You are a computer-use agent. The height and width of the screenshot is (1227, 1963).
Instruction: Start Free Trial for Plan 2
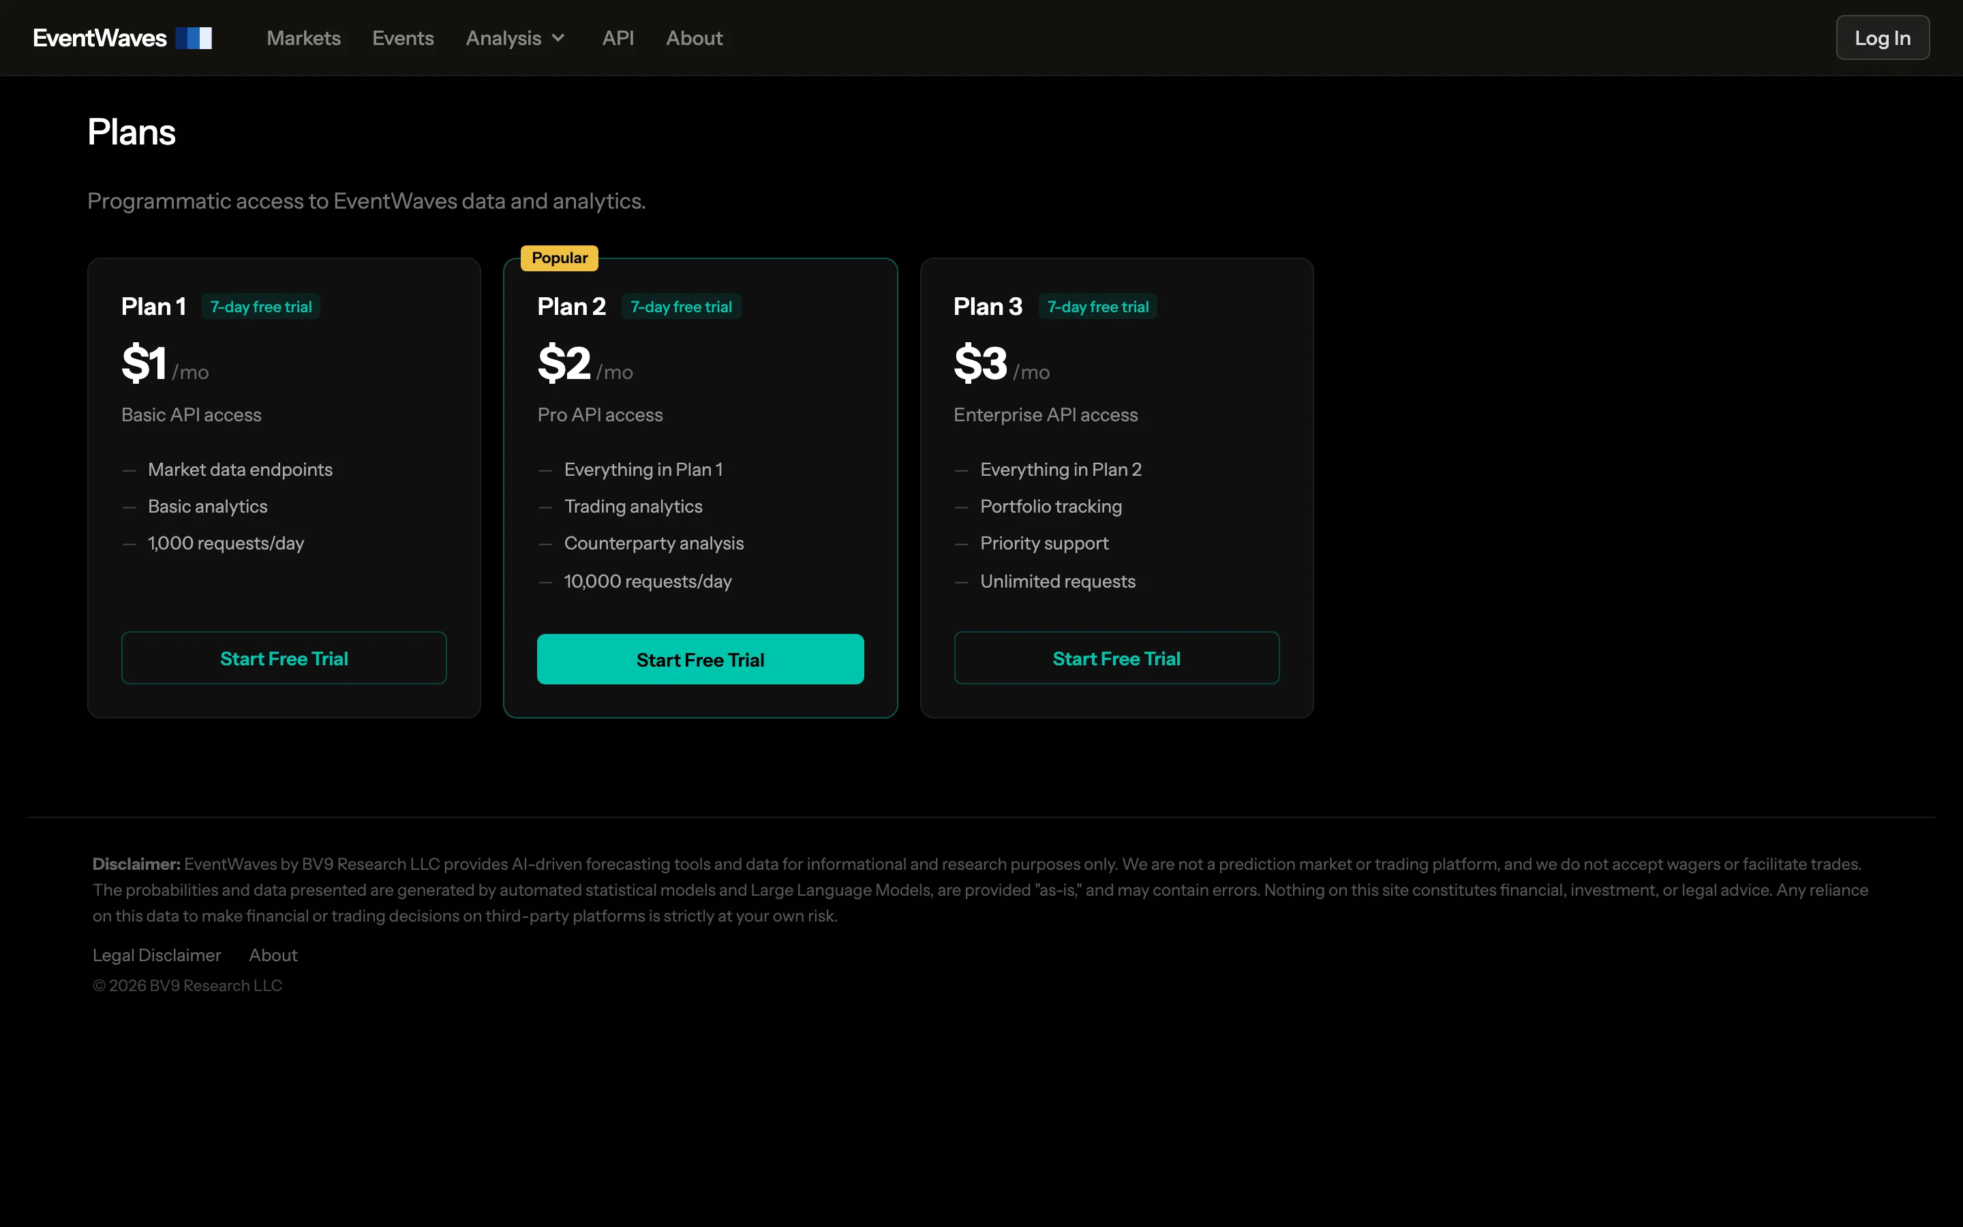[701, 659]
